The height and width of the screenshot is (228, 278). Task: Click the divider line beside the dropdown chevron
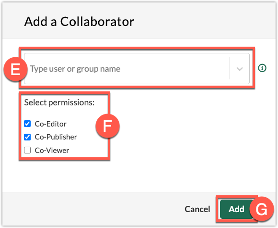click(x=230, y=68)
